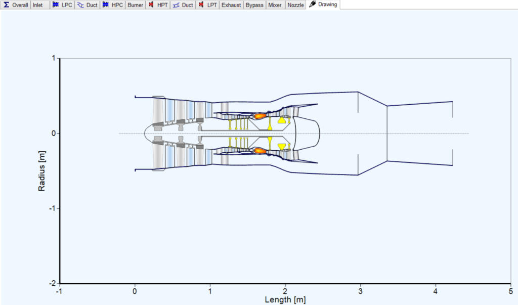
Task: Click the orange combustor flame in the drawing
Action: (260, 115)
